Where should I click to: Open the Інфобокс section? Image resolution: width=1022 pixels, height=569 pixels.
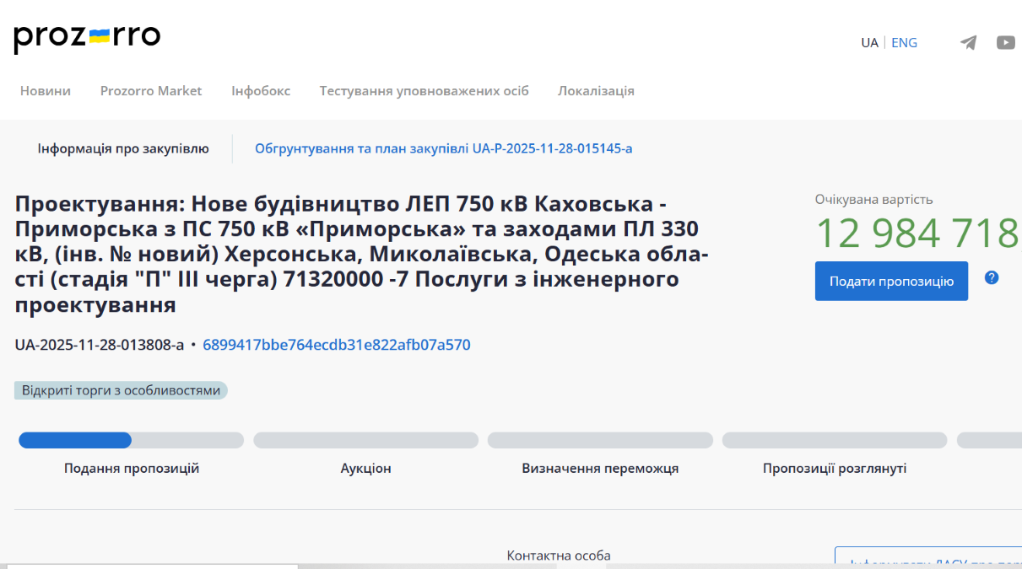click(261, 91)
